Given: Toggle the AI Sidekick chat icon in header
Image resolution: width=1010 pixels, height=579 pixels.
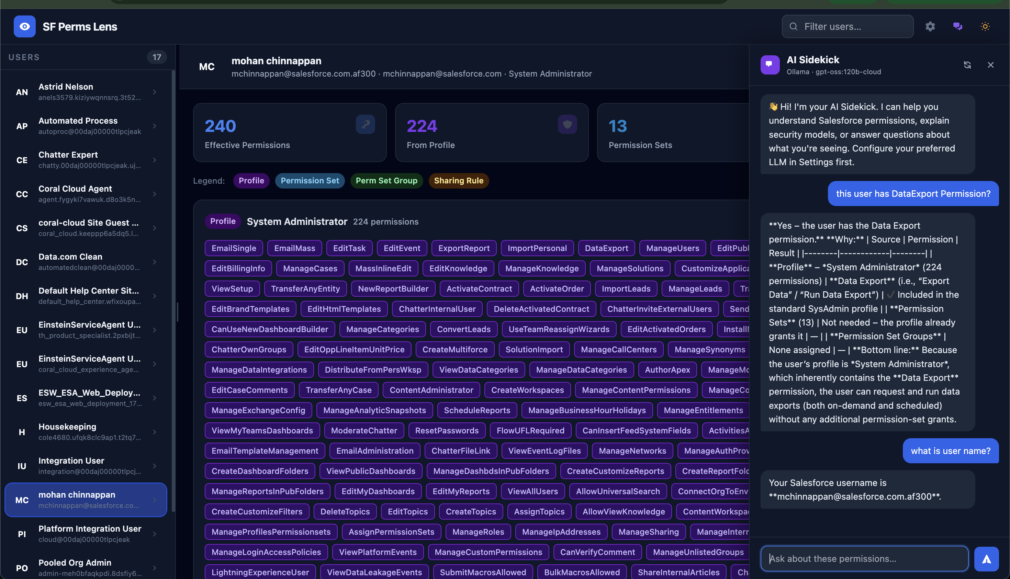Looking at the screenshot, I should (x=957, y=27).
